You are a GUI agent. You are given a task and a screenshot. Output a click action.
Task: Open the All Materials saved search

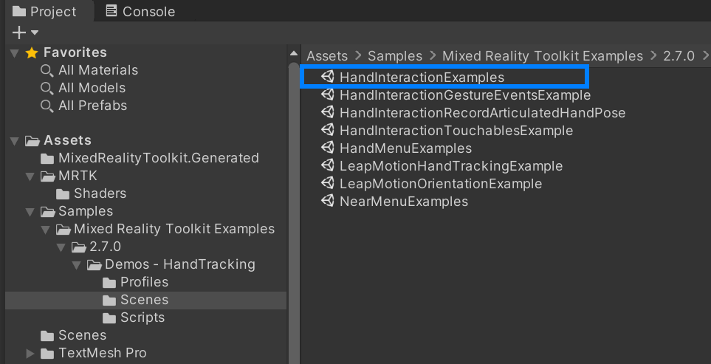(x=89, y=70)
